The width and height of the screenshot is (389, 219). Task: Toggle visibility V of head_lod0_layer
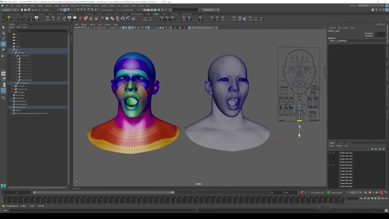tap(329, 165)
